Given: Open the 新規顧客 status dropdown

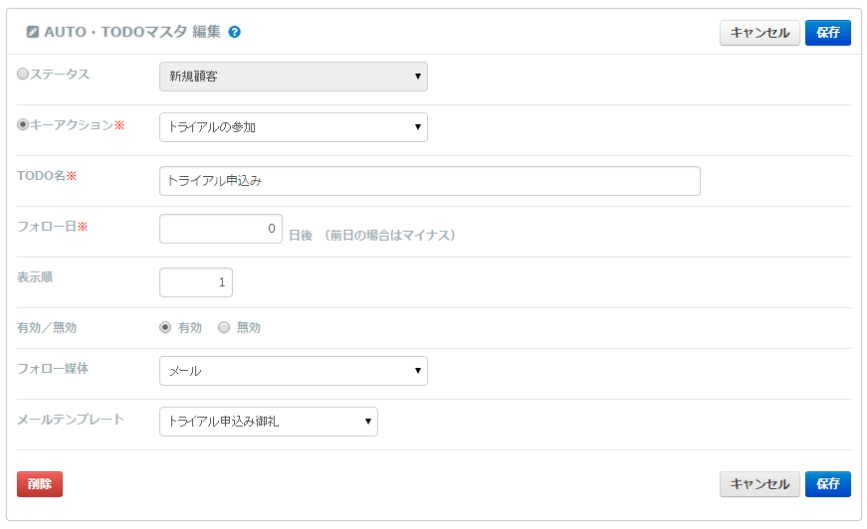Looking at the screenshot, I should (293, 77).
